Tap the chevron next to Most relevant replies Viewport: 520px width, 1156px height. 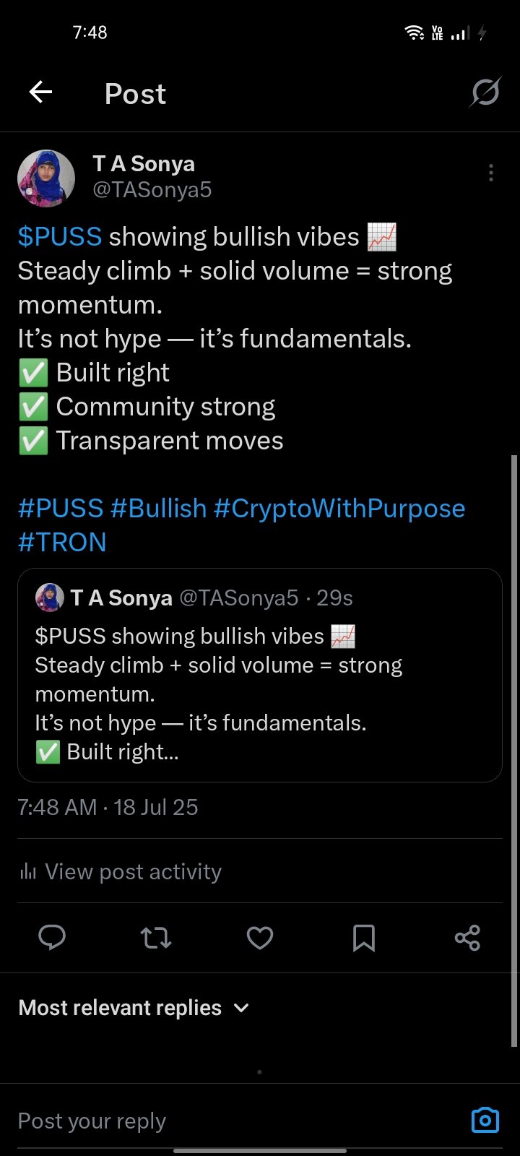(242, 1008)
